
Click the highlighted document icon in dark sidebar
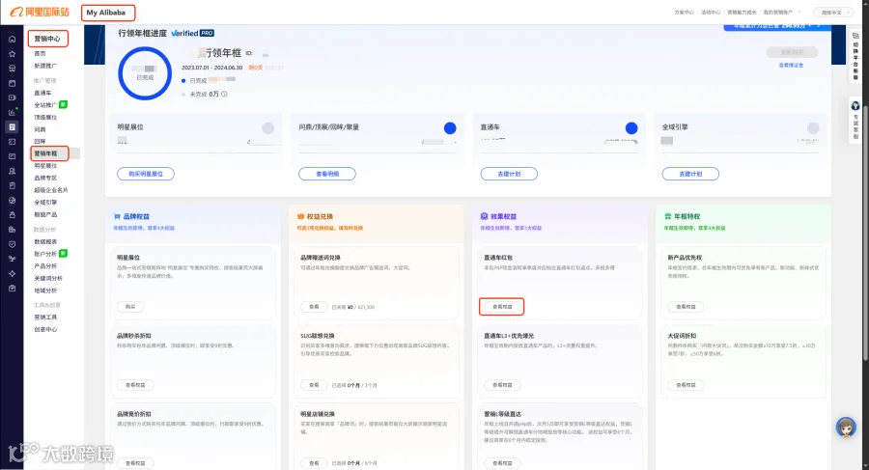pyautogui.click(x=12, y=127)
